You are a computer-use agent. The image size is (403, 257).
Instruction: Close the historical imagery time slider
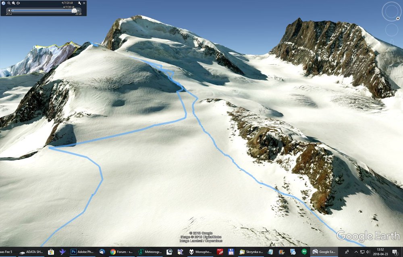(84, 3)
